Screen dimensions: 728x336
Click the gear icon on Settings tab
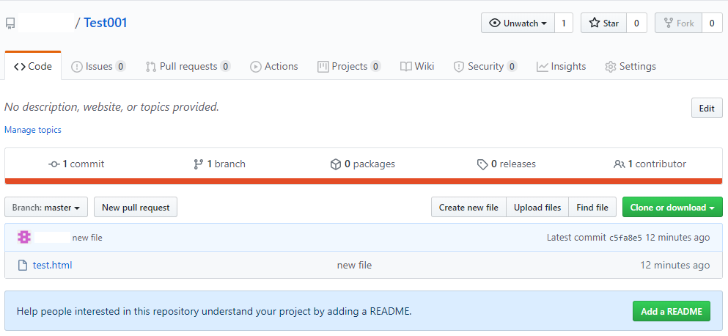(x=611, y=67)
